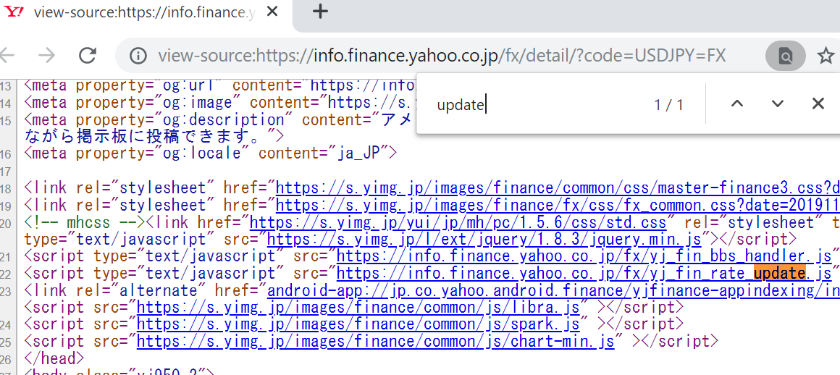
Task: Open the mh std.css link
Action: pos(458,222)
